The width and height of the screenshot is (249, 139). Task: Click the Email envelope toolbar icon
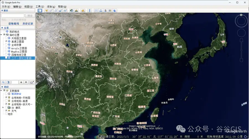(x=96, y=10)
